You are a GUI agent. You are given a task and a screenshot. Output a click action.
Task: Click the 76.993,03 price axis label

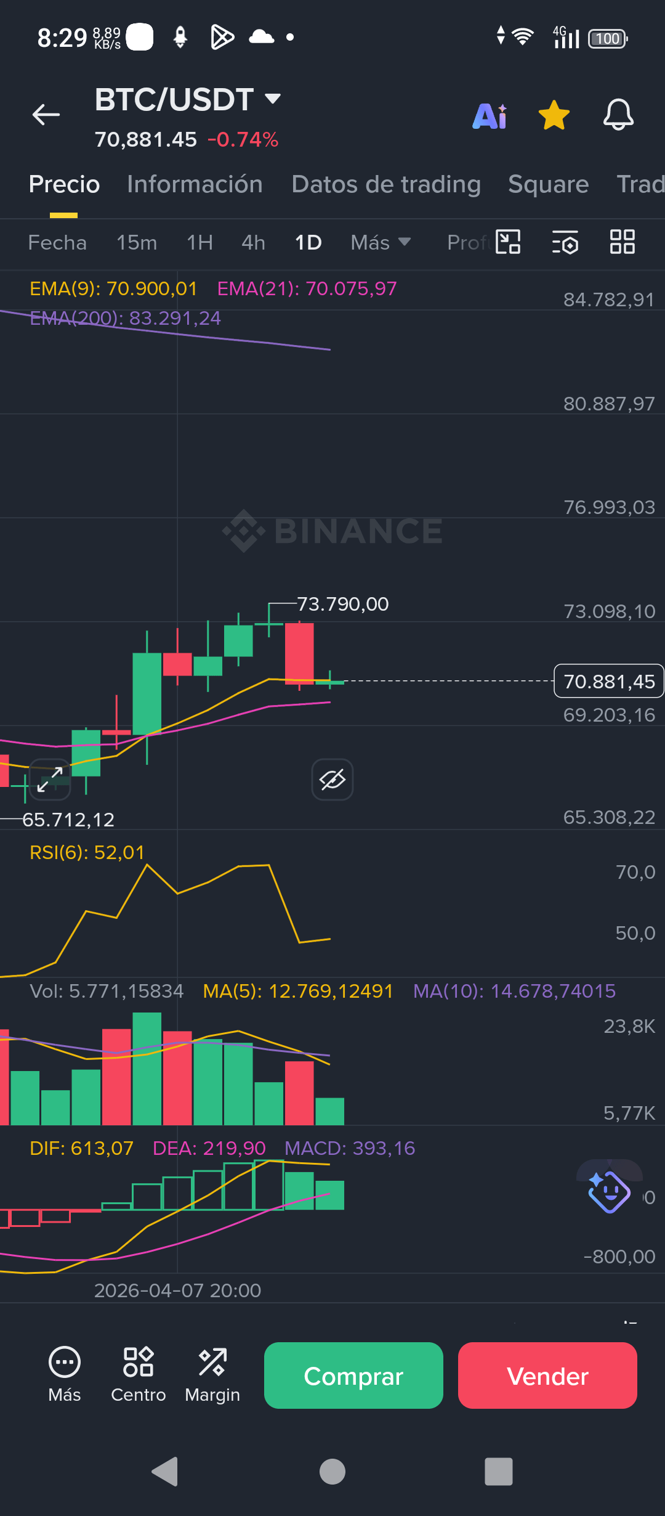click(x=609, y=507)
